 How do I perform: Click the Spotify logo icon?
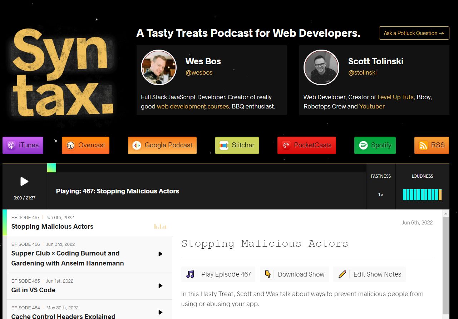[x=363, y=145]
